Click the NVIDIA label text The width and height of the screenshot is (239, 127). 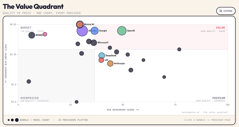pyautogui.click(x=39, y=35)
